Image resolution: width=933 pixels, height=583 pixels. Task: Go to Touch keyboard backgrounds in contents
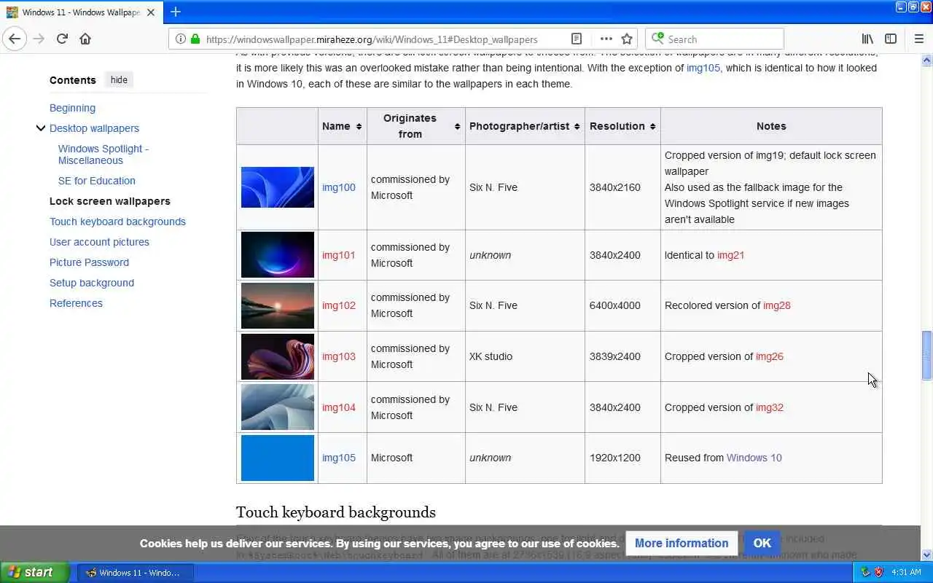117,222
